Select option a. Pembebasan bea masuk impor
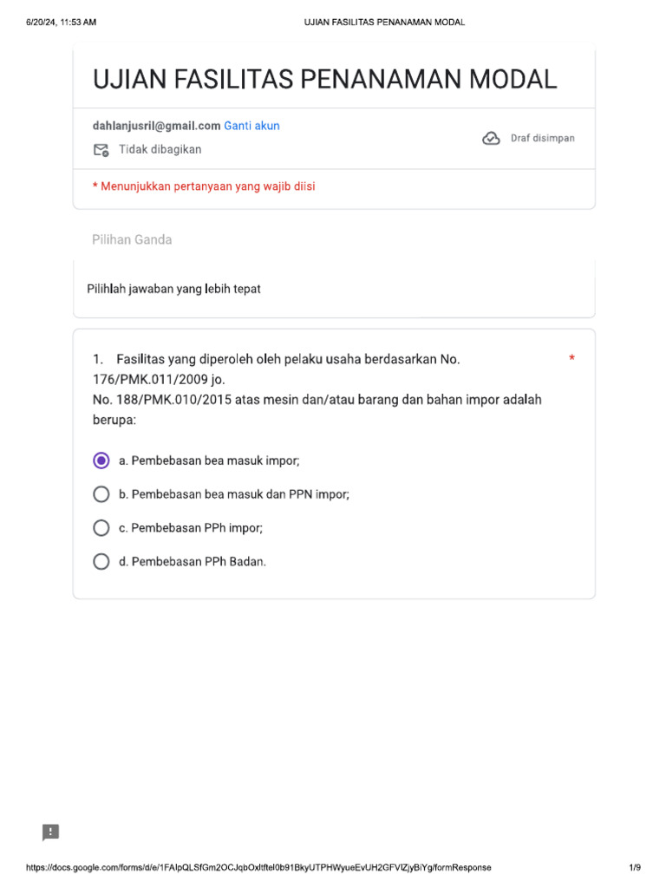Screen dimensions: 666x888 101,460
